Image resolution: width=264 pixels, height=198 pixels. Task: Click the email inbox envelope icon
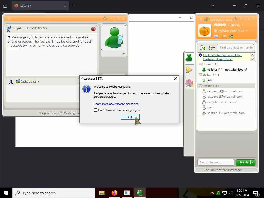tap(216, 36)
